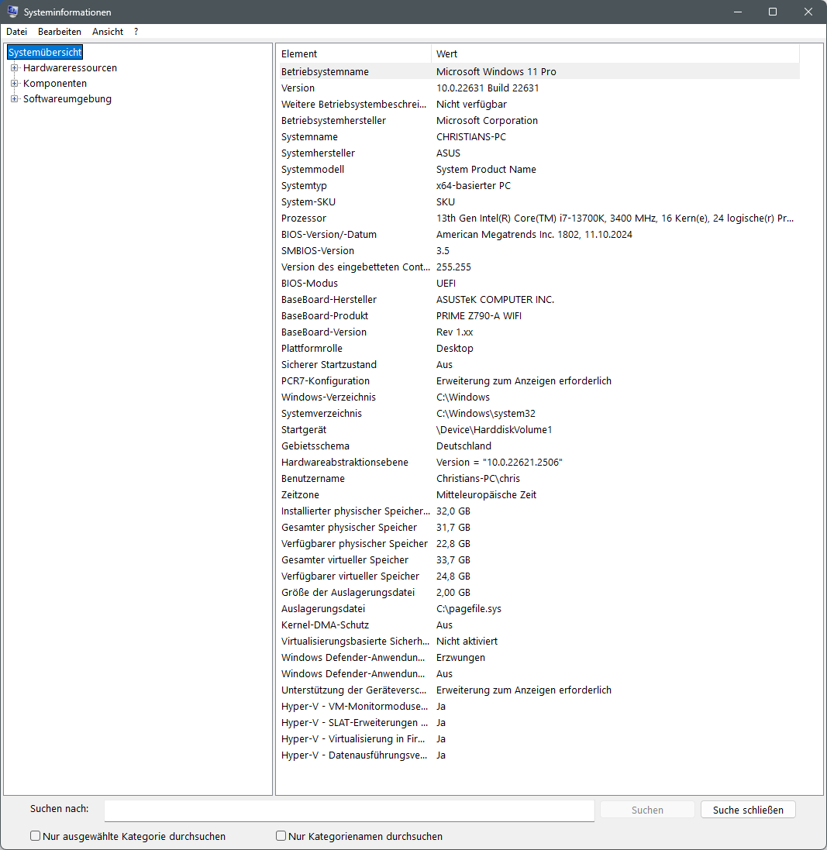This screenshot has height=850, width=827.
Task: Select Systemübersicht in the tree
Action: click(x=44, y=51)
